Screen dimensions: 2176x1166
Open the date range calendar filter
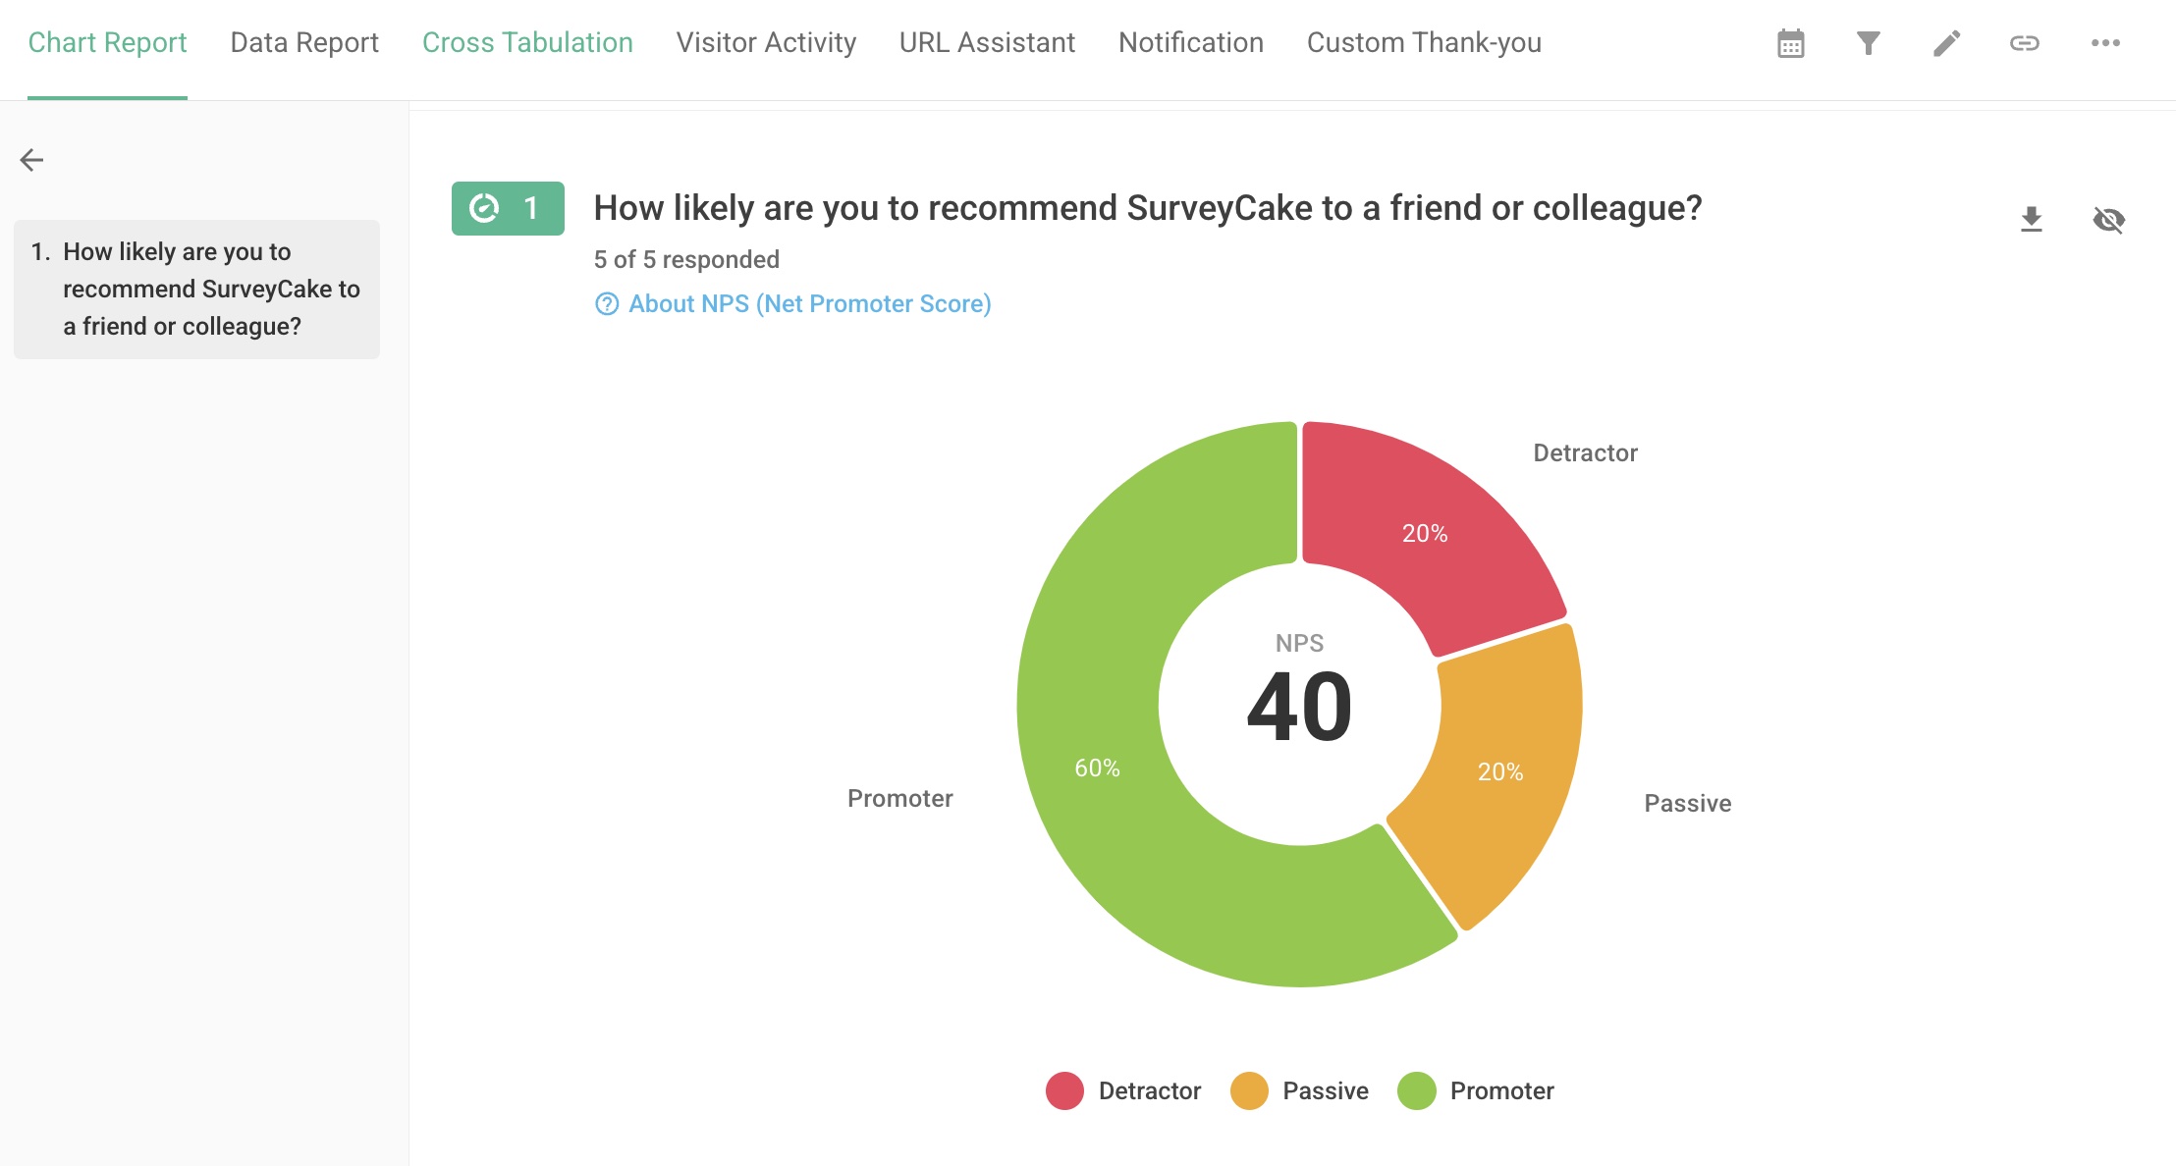(1789, 42)
